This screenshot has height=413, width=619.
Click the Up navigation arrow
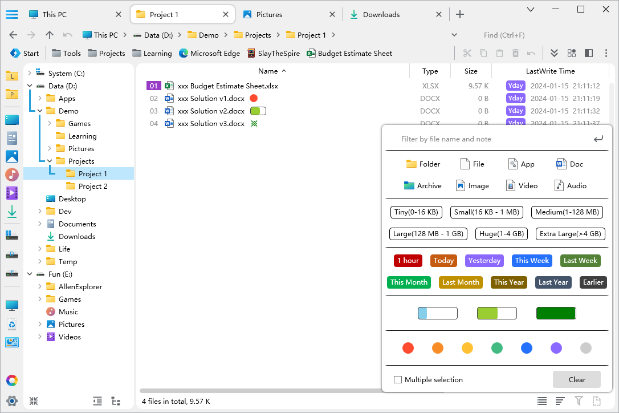pos(50,35)
